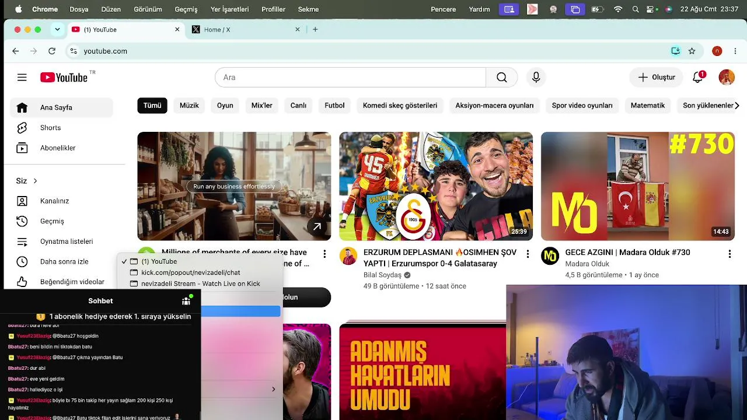Open the YouTube guide hamburger menu
747x420 pixels.
click(22, 78)
